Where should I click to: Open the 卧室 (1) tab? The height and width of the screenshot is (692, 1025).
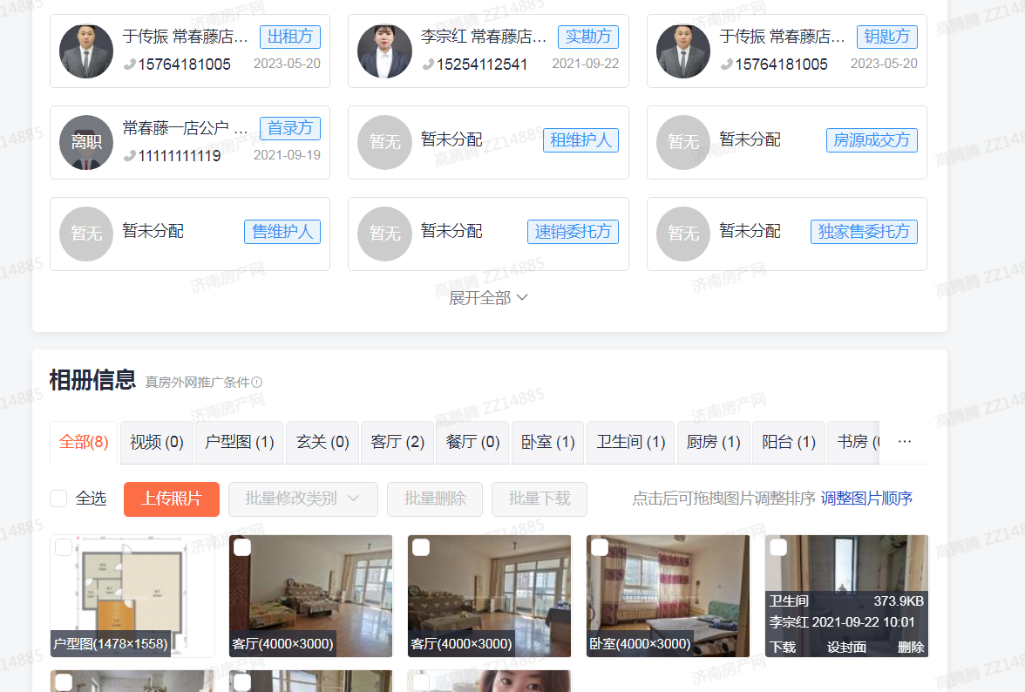(547, 443)
